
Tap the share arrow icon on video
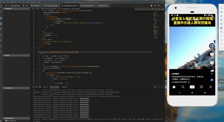click(x=212, y=71)
